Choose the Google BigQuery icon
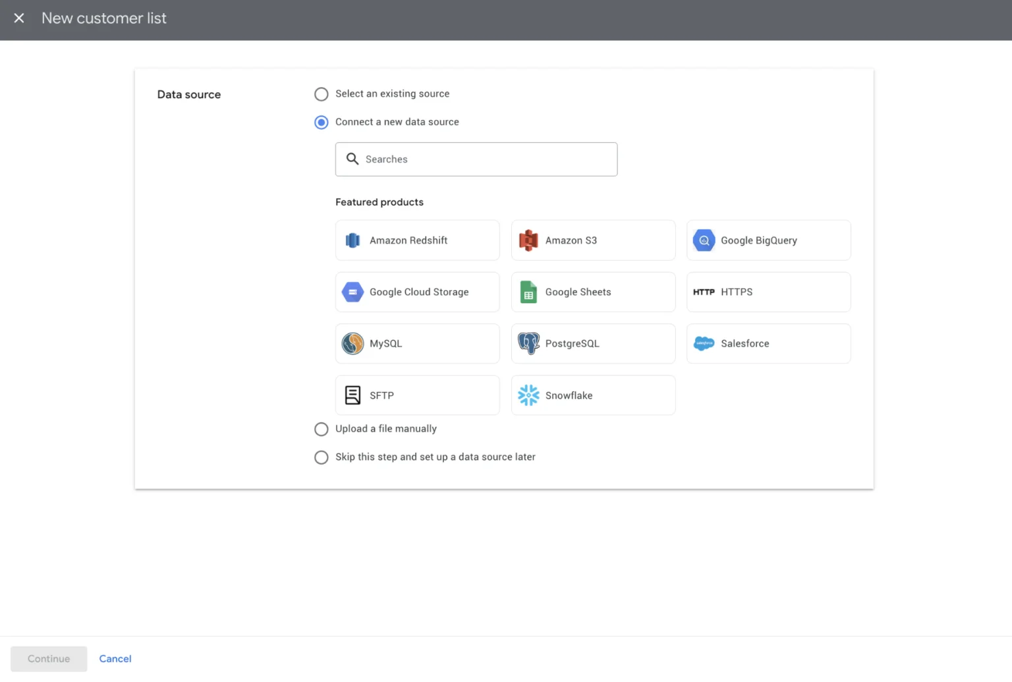 704,241
